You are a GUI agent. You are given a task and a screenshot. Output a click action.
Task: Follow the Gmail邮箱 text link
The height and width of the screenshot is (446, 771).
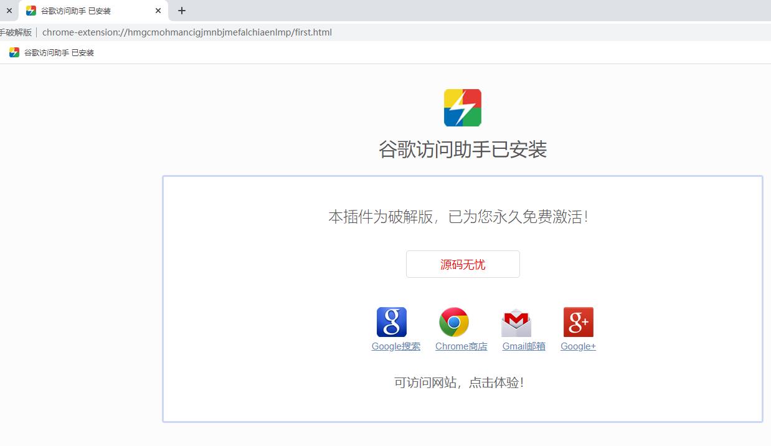coord(524,346)
